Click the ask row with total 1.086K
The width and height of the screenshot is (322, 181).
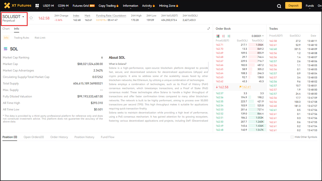[x=240, y=45]
